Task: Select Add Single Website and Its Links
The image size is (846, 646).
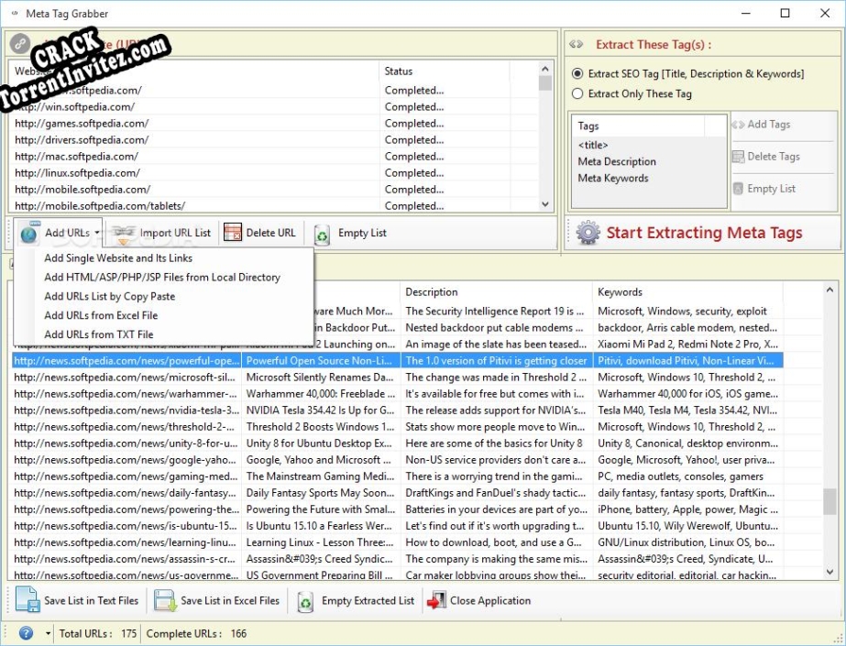Action: [117, 257]
